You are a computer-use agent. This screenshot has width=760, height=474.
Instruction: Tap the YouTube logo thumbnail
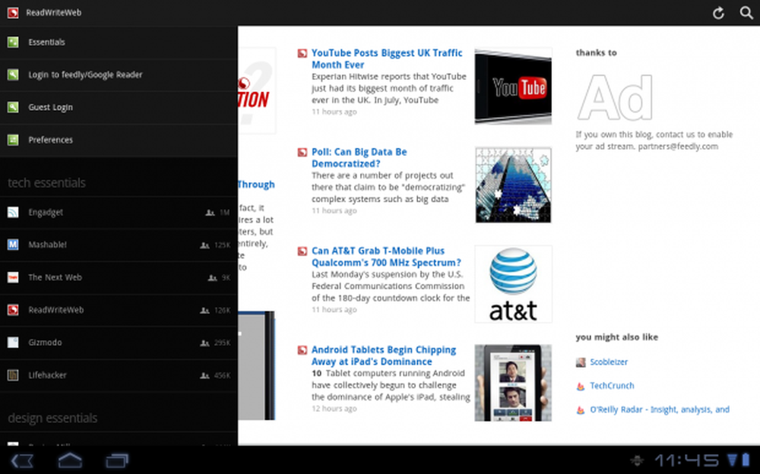click(513, 87)
